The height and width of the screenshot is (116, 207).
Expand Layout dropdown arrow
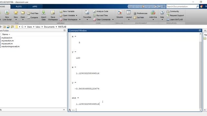tap(129, 20)
